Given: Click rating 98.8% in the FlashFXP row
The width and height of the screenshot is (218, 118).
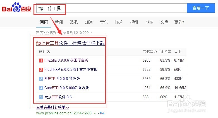Looking at the screenshot, I should tap(165, 69).
